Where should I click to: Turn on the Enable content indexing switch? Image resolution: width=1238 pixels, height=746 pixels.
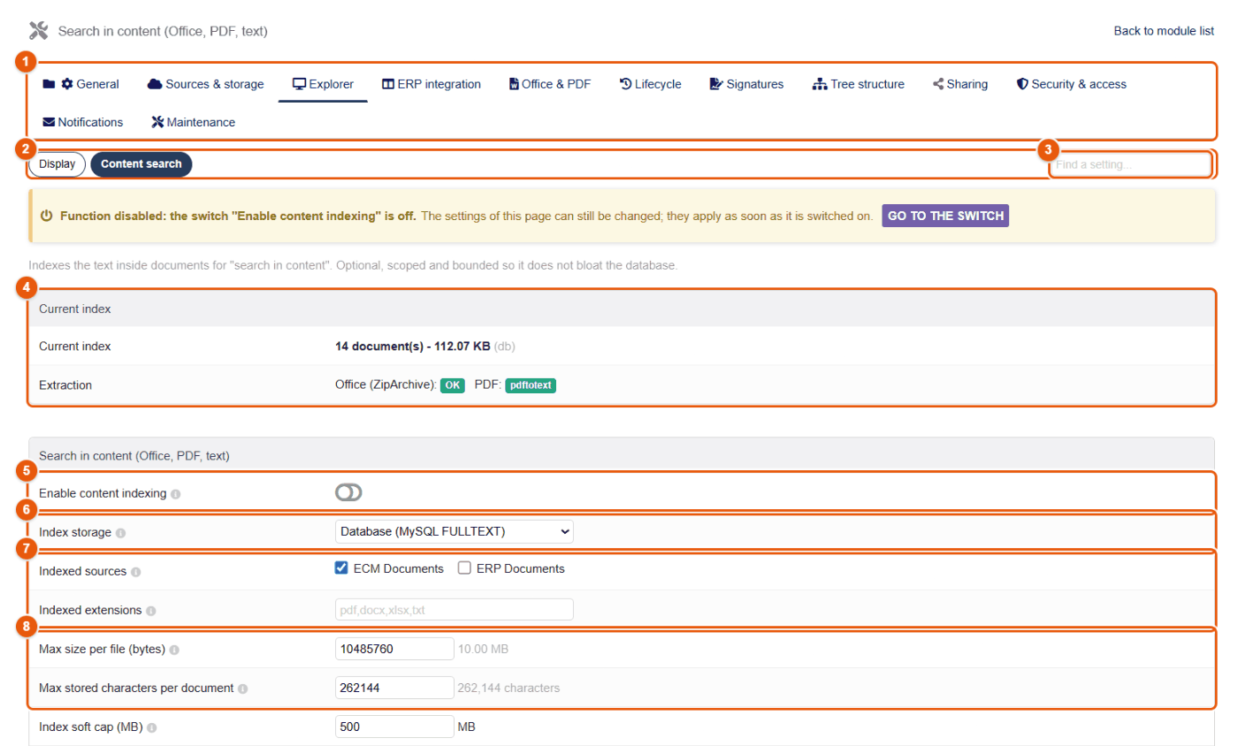[349, 493]
